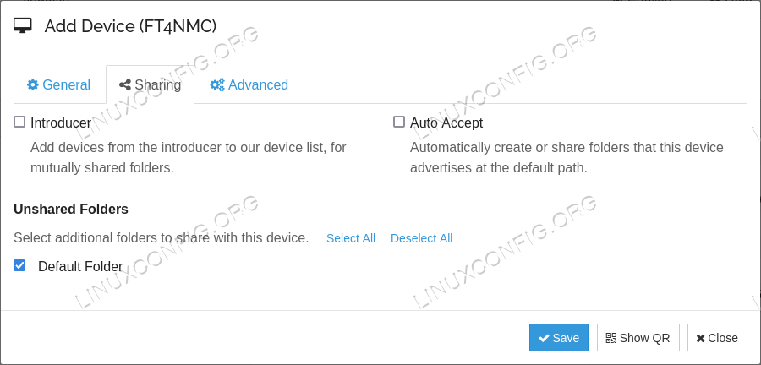This screenshot has width=761, height=365.
Task: Click the double-gears icon on Advanced tab
Action: click(x=217, y=84)
